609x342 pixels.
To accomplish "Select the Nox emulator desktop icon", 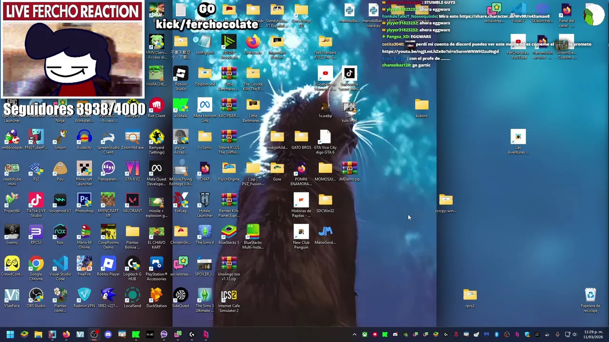I will click(x=60, y=235).
